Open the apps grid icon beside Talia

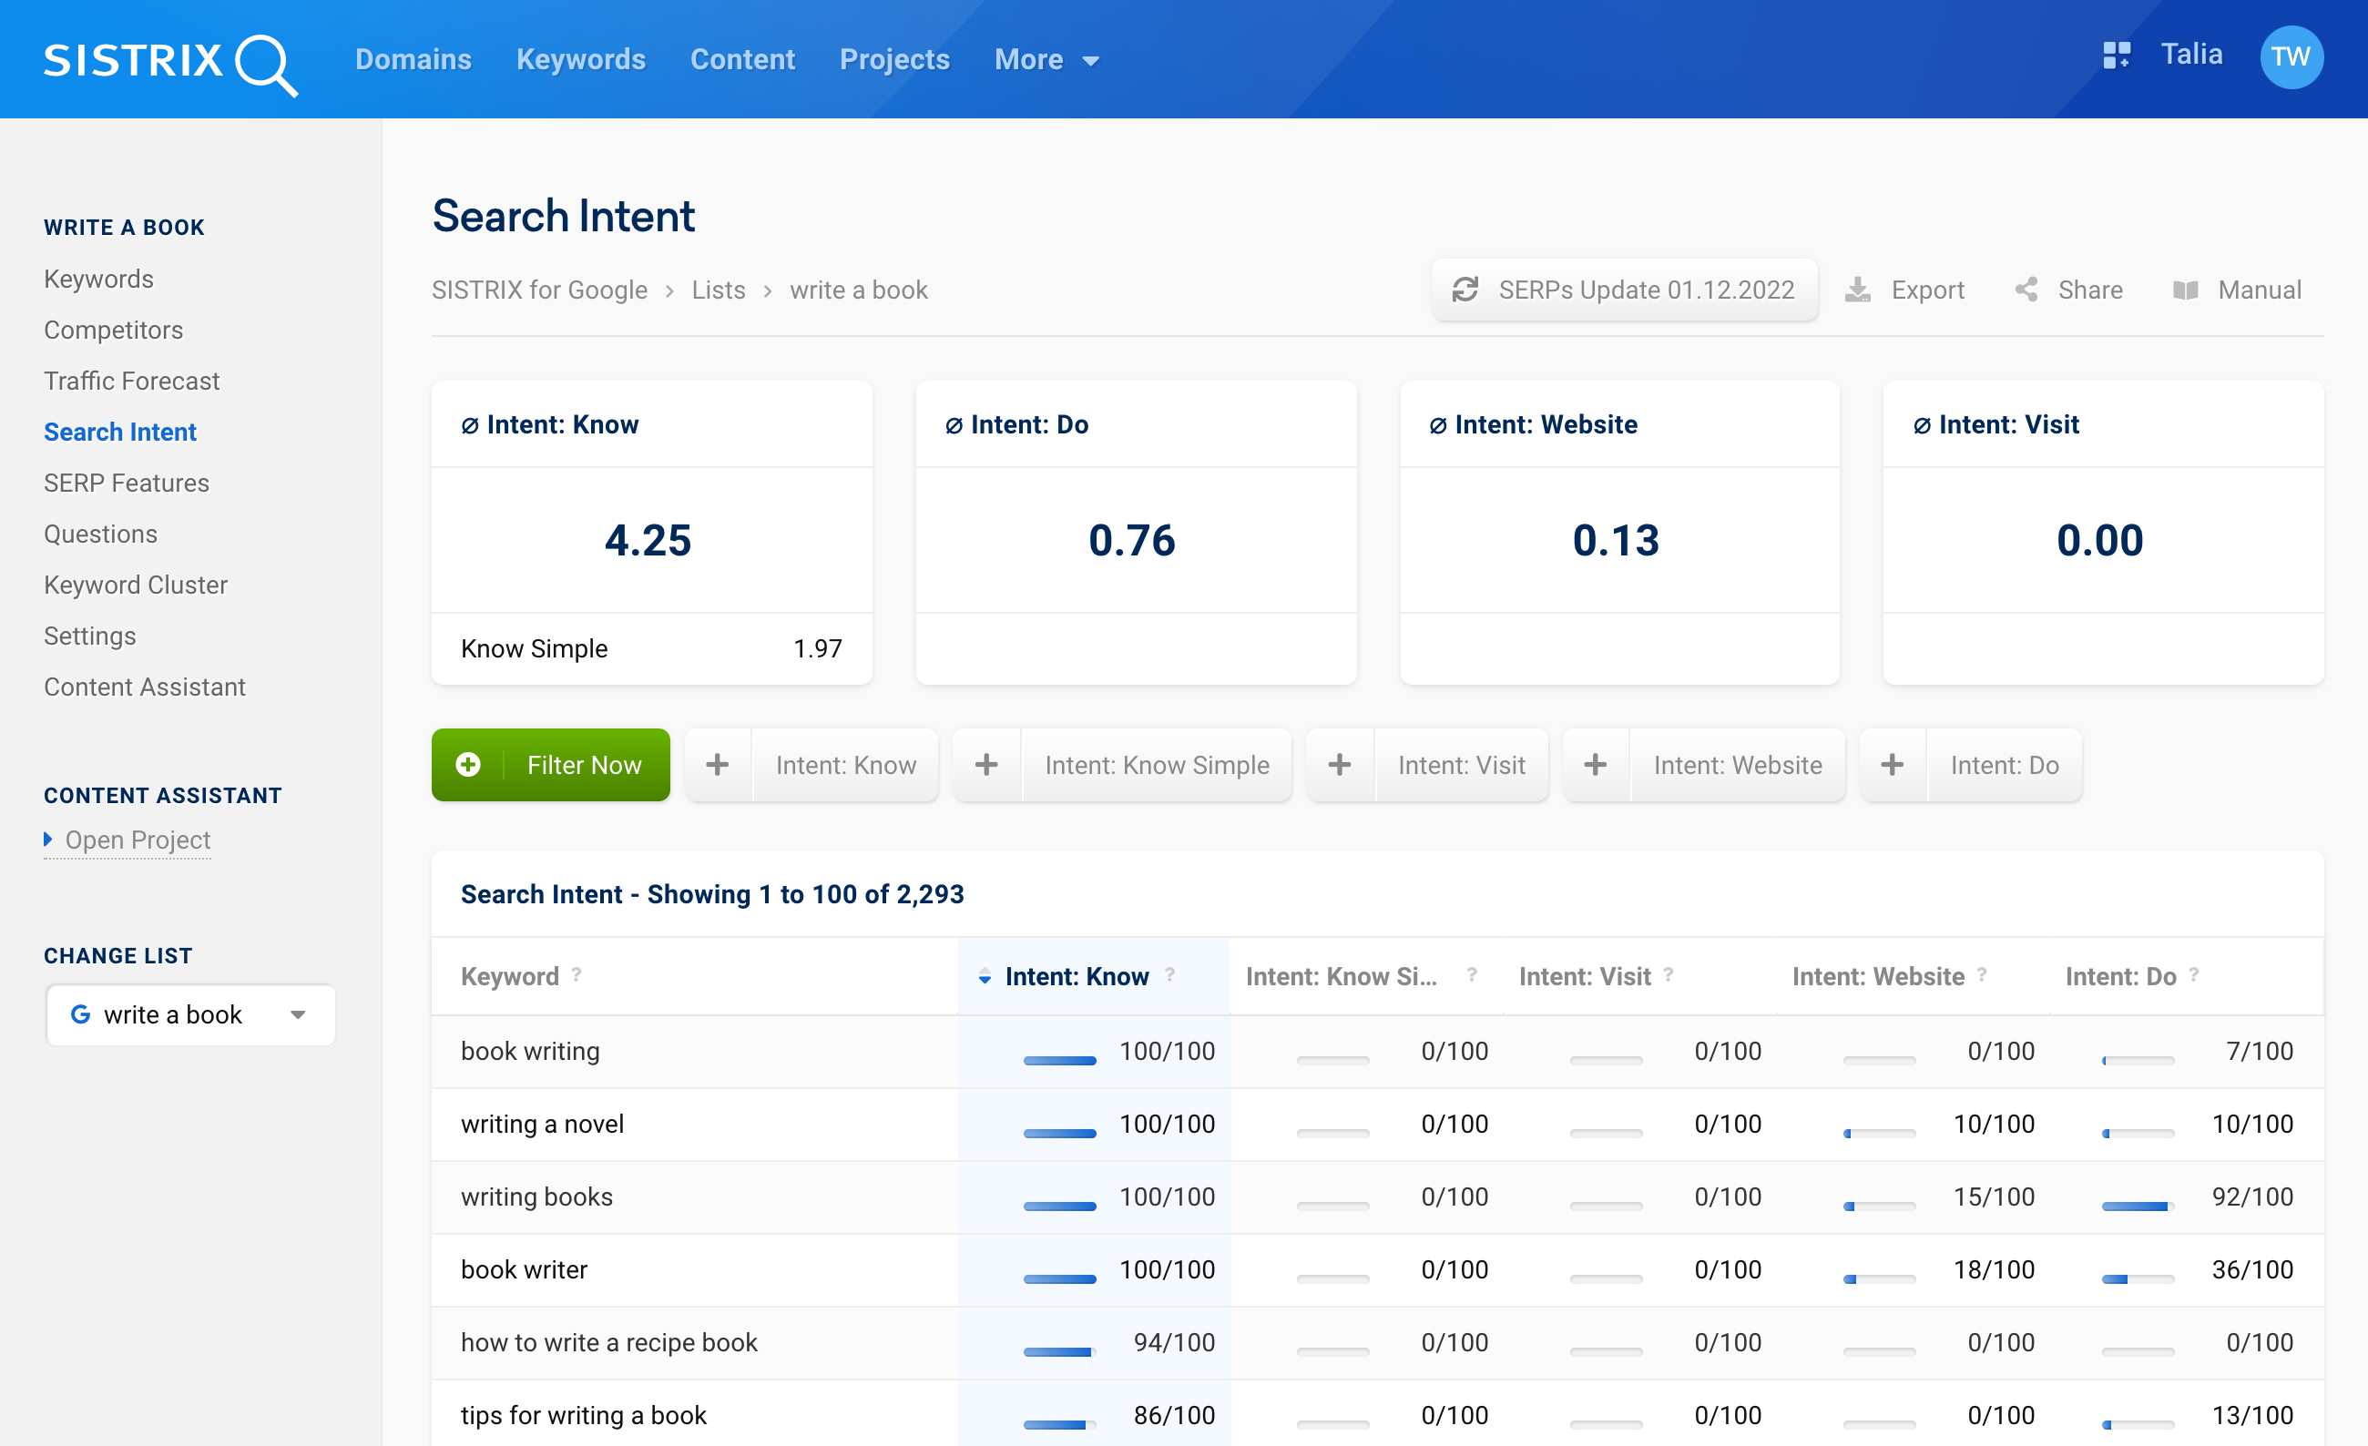tap(2117, 56)
